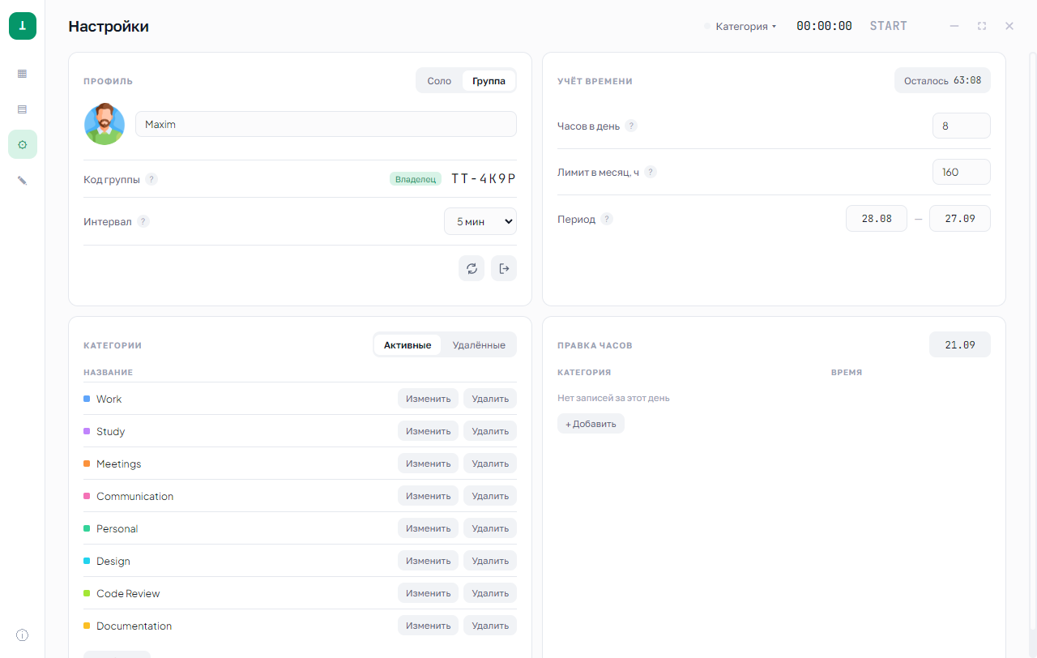Click the Maxim profile avatar
The width and height of the screenshot is (1037, 658).
coord(105,124)
